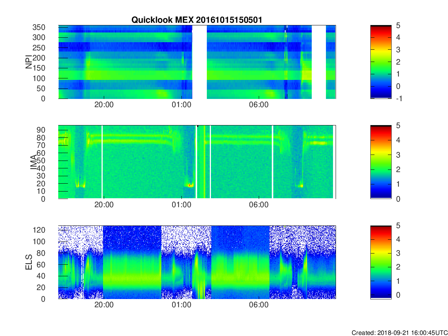Image resolution: width=448 pixels, height=336 pixels.
Task: Click the 20:00 time label under IMA panel
Action: coord(104,205)
